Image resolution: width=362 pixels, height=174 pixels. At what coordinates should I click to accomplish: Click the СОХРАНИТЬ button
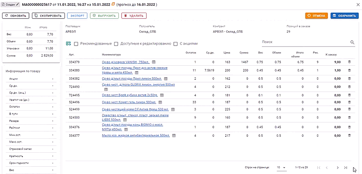[x=345, y=16]
